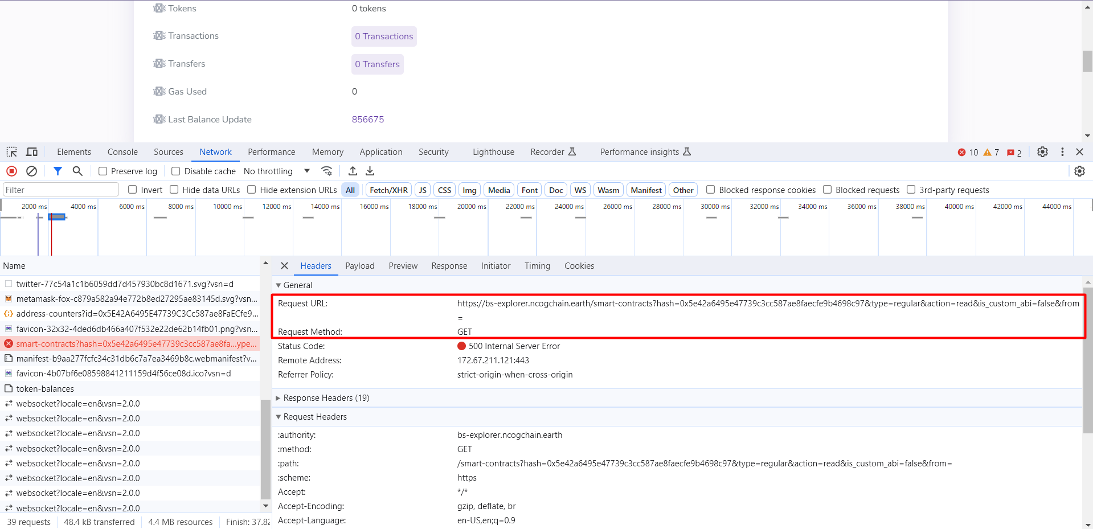1093x529 pixels.
Task: Open DevTools settings gear
Action: [1042, 152]
